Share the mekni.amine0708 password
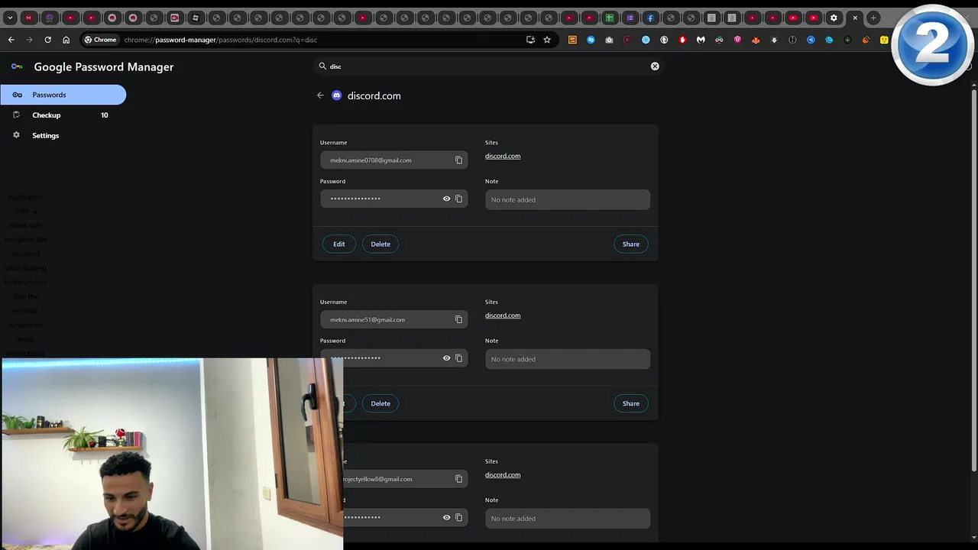 pyautogui.click(x=630, y=244)
